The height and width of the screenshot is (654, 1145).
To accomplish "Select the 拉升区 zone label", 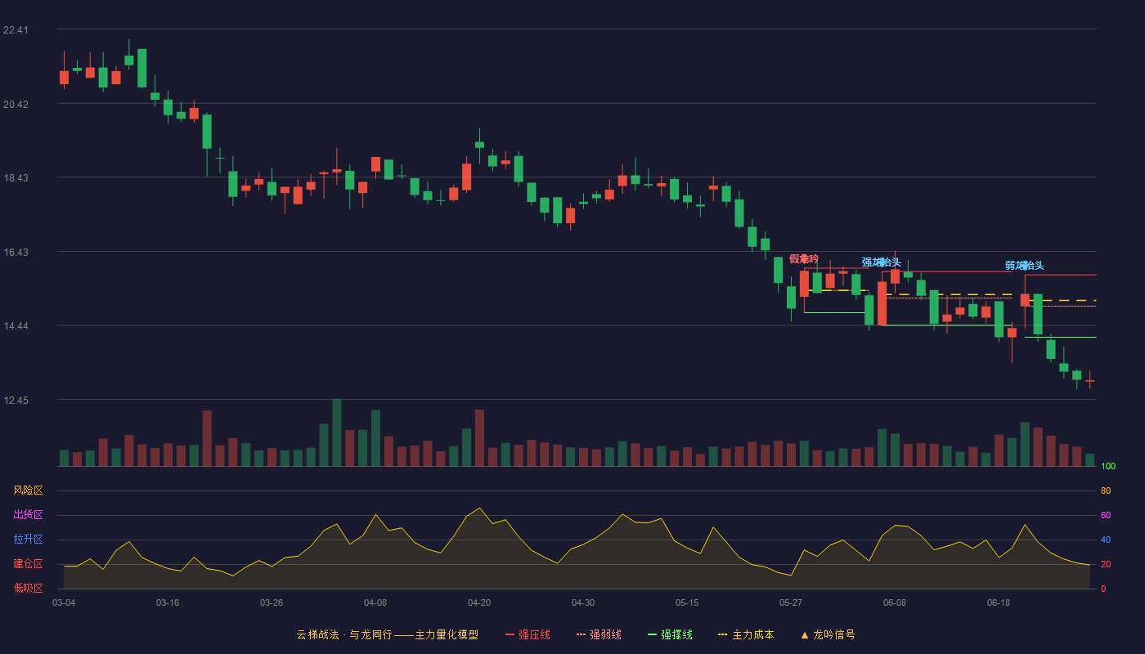I will pyautogui.click(x=28, y=540).
